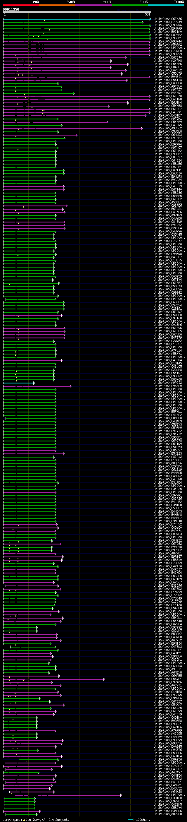Select hit UniRef100_C9ZKD7
Screen dimensions: 187x822
point(168,801)
